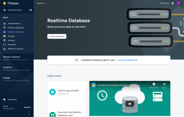Viewport: 184px width, 117px height.
Task: Select Functions in the Build menu
Action: pos(12,45)
